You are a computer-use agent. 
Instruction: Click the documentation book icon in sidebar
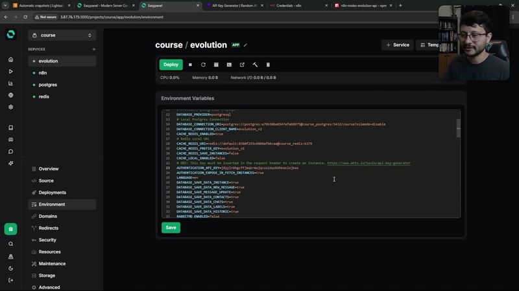10,127
